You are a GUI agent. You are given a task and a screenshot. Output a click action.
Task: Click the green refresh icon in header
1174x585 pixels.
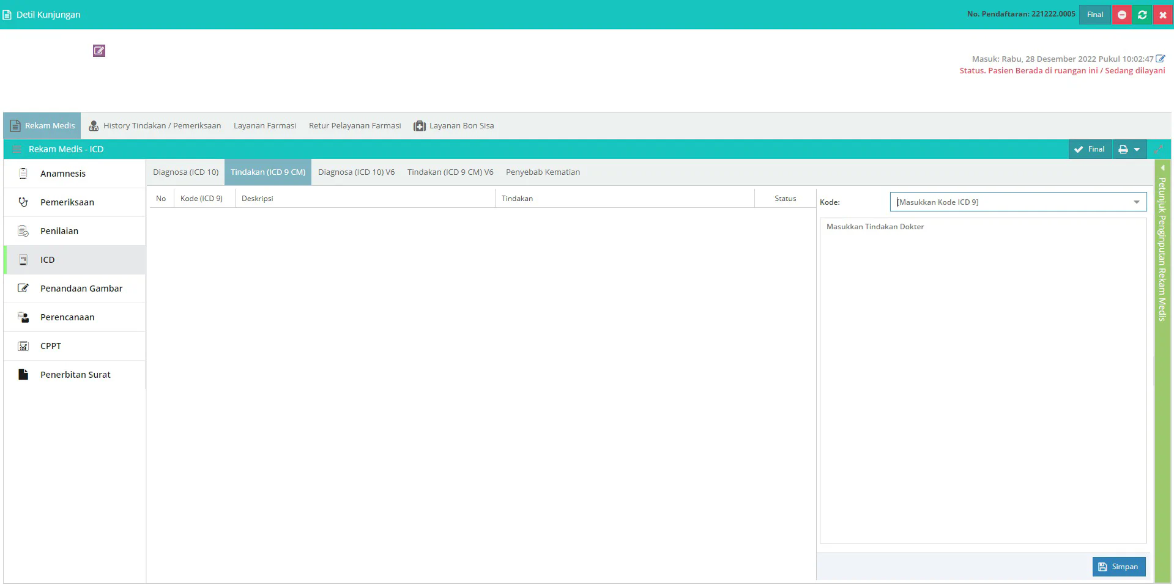pos(1142,15)
